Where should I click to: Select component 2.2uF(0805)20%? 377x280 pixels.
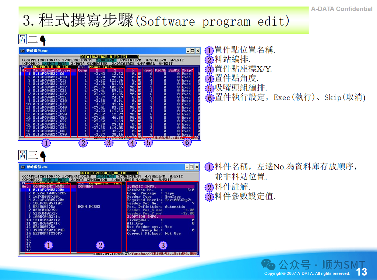point(49,200)
